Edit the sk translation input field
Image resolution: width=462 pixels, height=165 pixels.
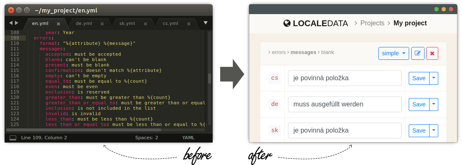coord(345,131)
